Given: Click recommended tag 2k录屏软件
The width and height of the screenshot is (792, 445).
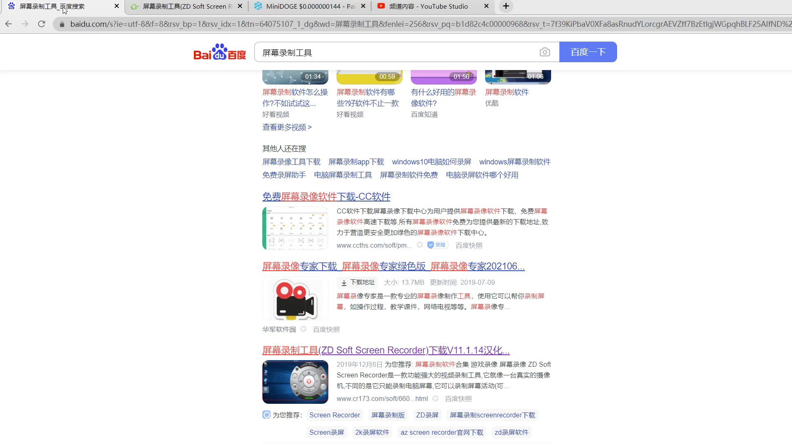Looking at the screenshot, I should [x=372, y=432].
